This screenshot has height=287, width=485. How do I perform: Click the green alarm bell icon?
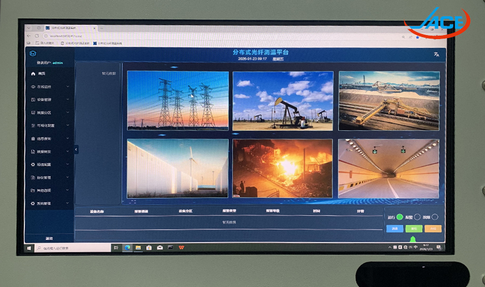[413, 239]
